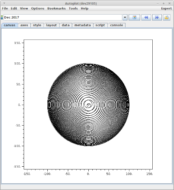Switch to the metadata tab
174x190 pixels.
tap(82, 25)
